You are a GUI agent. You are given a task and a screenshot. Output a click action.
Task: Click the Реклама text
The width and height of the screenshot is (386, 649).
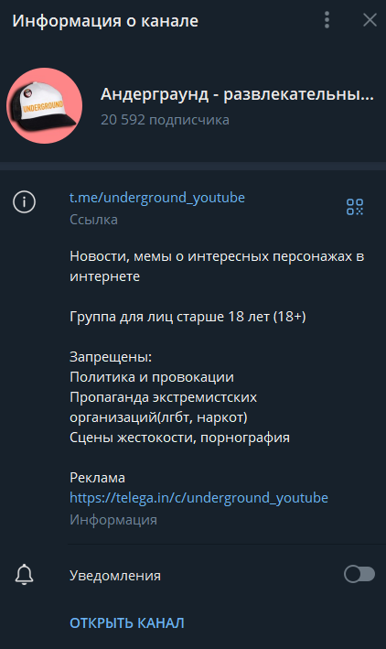97,478
